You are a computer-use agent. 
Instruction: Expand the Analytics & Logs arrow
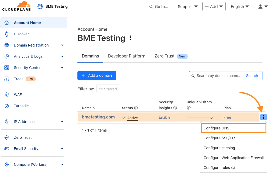click(62, 56)
